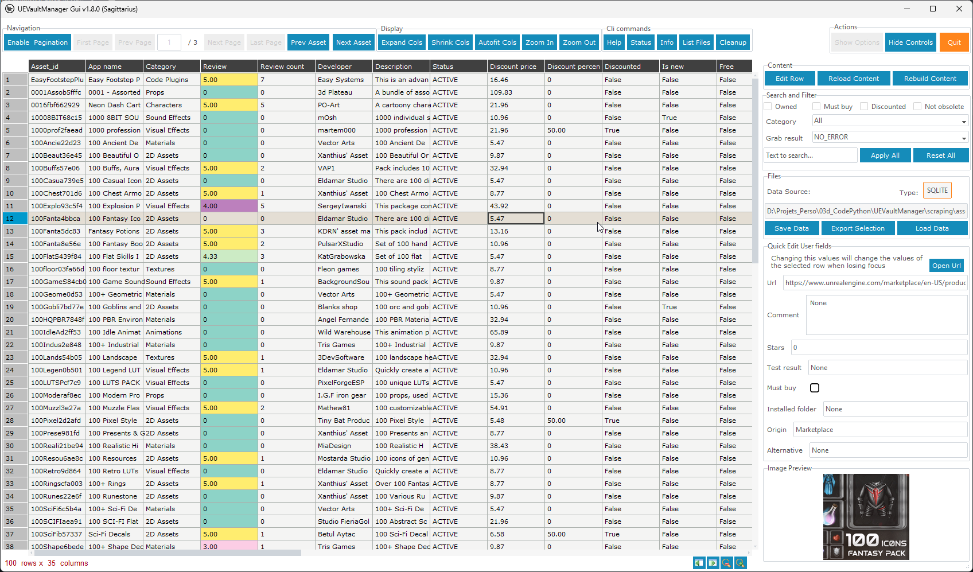
Task: Click Shrink Cols button
Action: (x=450, y=42)
